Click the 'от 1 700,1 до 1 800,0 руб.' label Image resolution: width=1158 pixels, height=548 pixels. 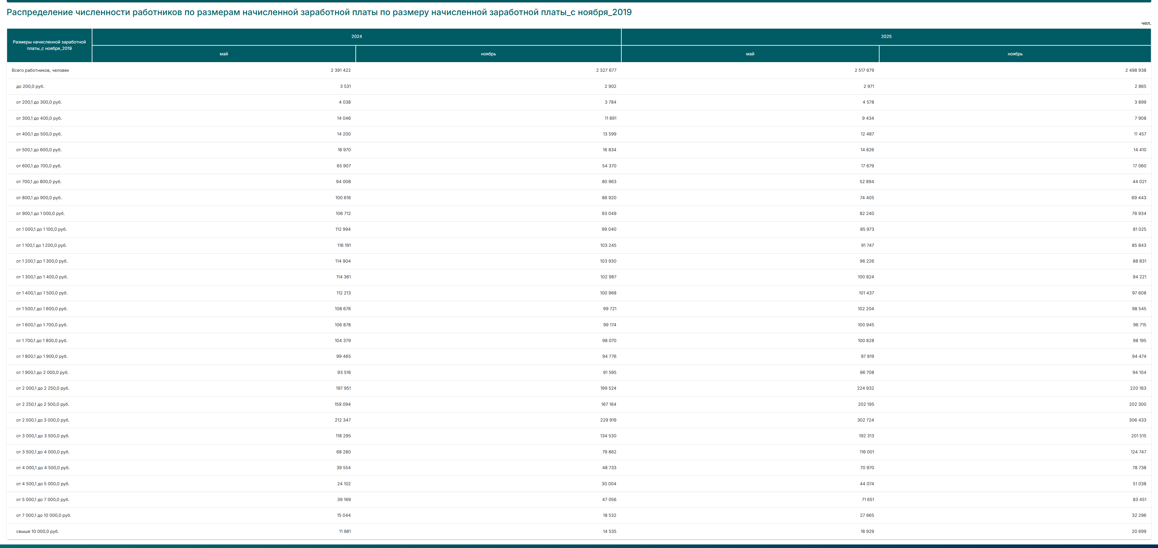[x=42, y=340]
